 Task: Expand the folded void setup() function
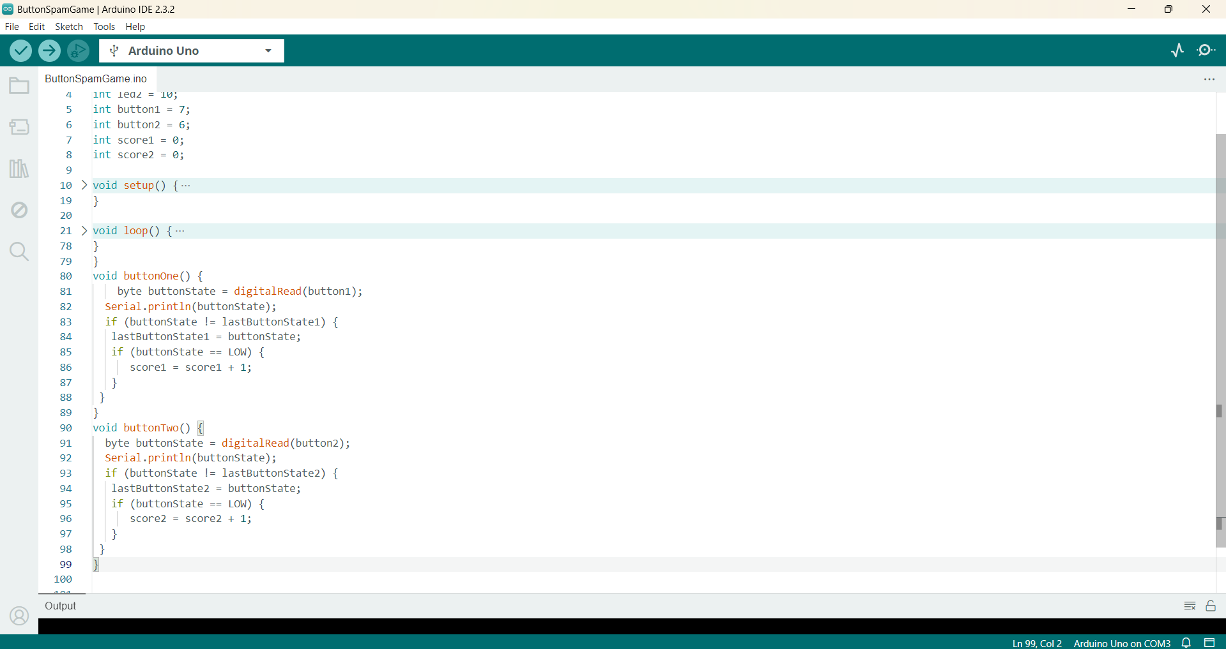(x=84, y=185)
